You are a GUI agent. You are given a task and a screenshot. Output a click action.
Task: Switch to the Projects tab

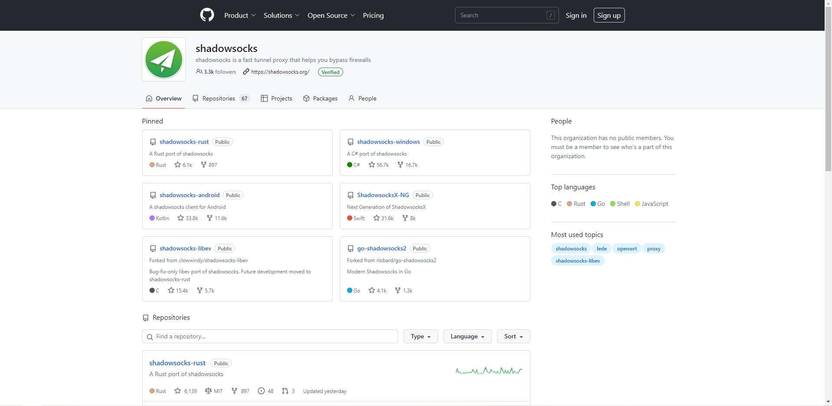(x=276, y=98)
